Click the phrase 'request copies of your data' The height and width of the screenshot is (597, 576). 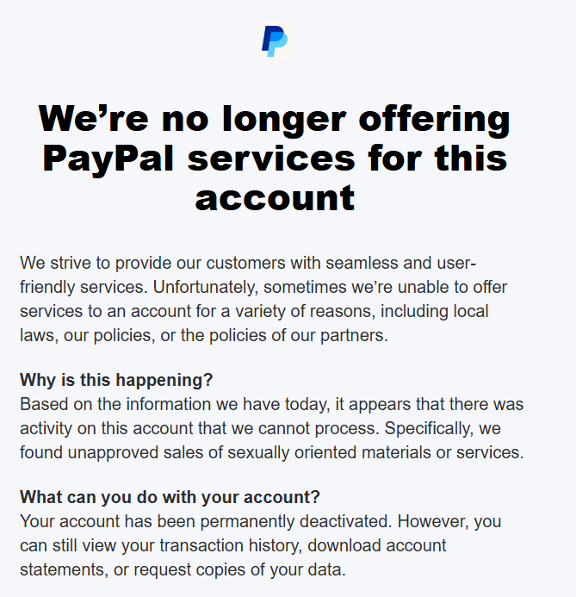[238, 570]
